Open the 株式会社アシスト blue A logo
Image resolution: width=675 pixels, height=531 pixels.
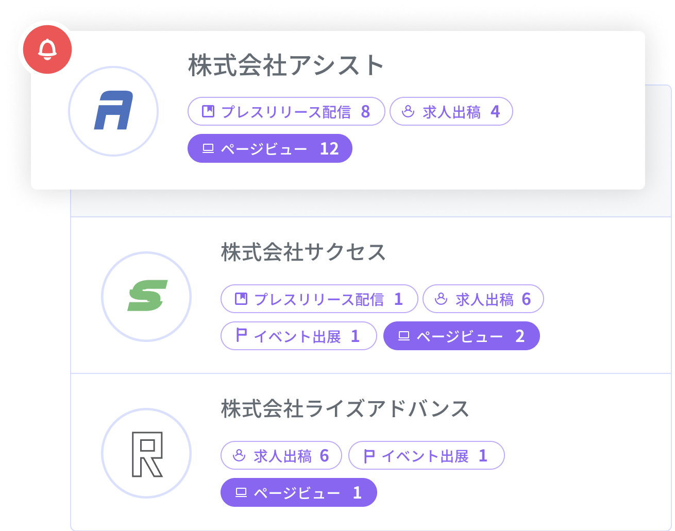coord(113,111)
